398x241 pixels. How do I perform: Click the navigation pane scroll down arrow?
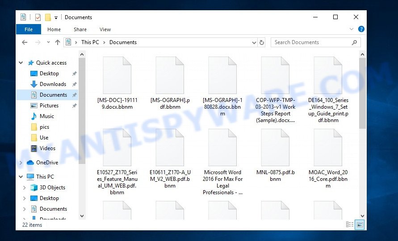[x=82, y=216]
